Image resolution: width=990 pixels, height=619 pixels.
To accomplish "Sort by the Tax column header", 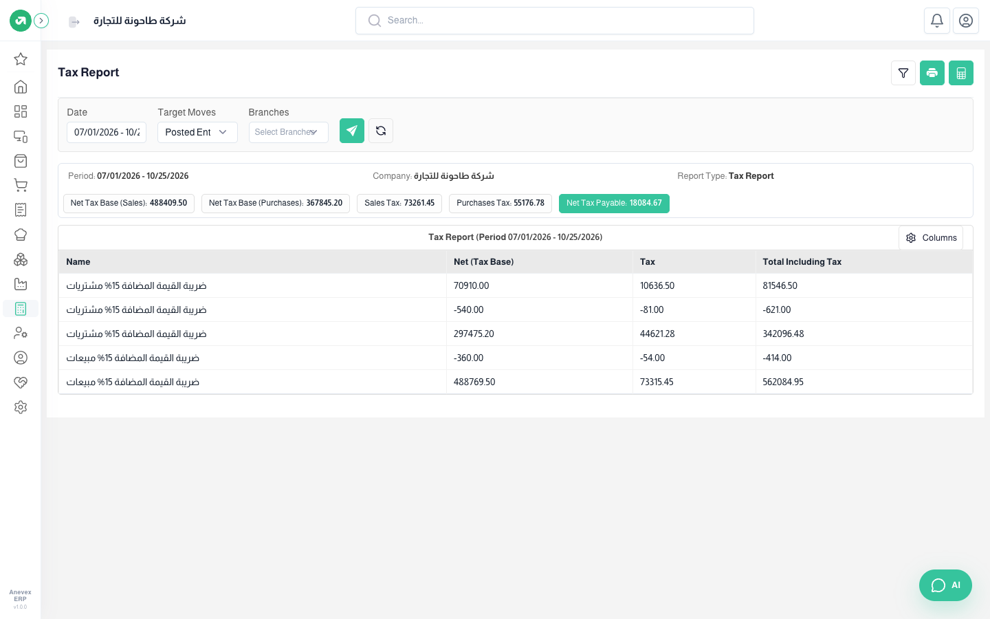I will tap(648, 262).
